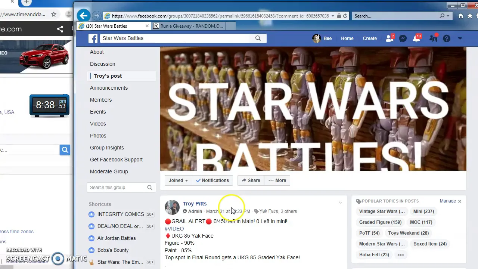
Task: Click the browser Search... field
Action: pyautogui.click(x=396, y=16)
